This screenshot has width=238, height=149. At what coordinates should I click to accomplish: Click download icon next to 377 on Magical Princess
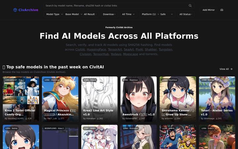(59, 119)
